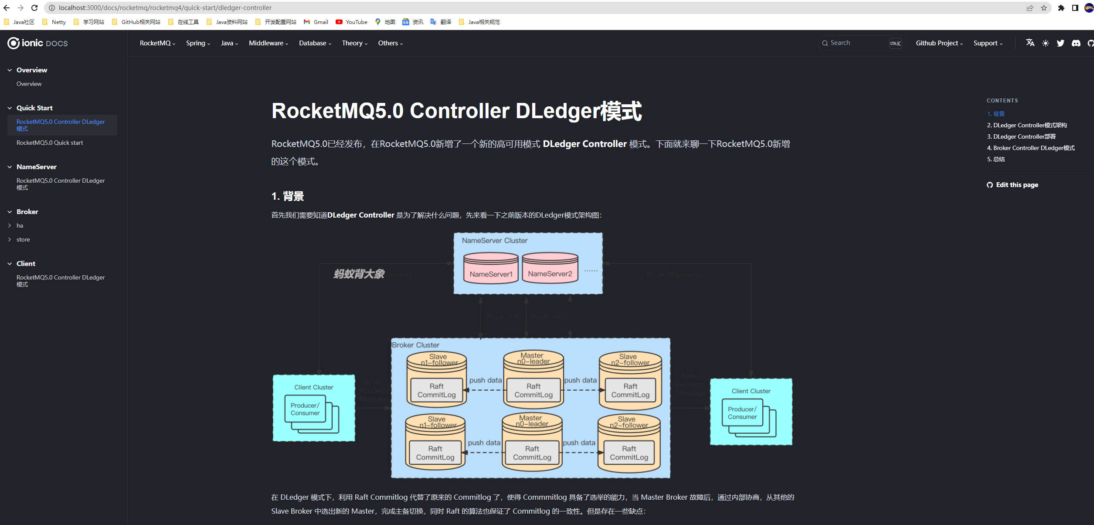The width and height of the screenshot is (1094, 525).
Task: Open browser extensions puzzle icon
Action: [x=1061, y=8]
